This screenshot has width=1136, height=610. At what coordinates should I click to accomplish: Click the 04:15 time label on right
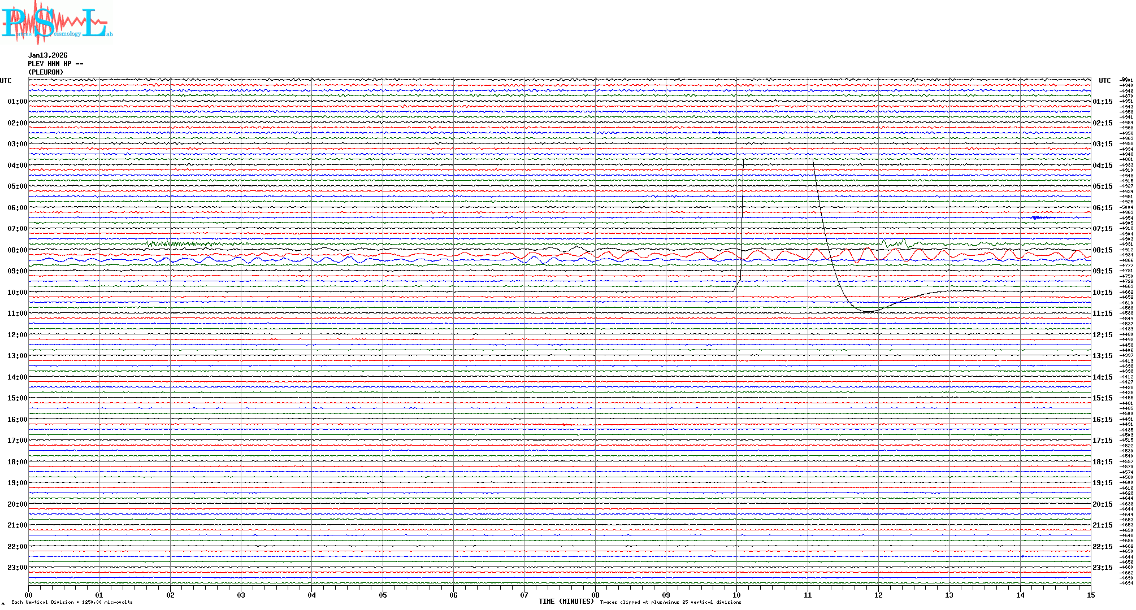tap(1102, 165)
